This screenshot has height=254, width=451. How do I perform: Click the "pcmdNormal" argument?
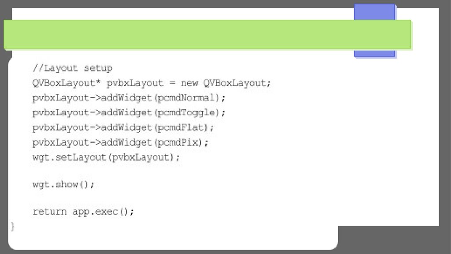[188, 97]
